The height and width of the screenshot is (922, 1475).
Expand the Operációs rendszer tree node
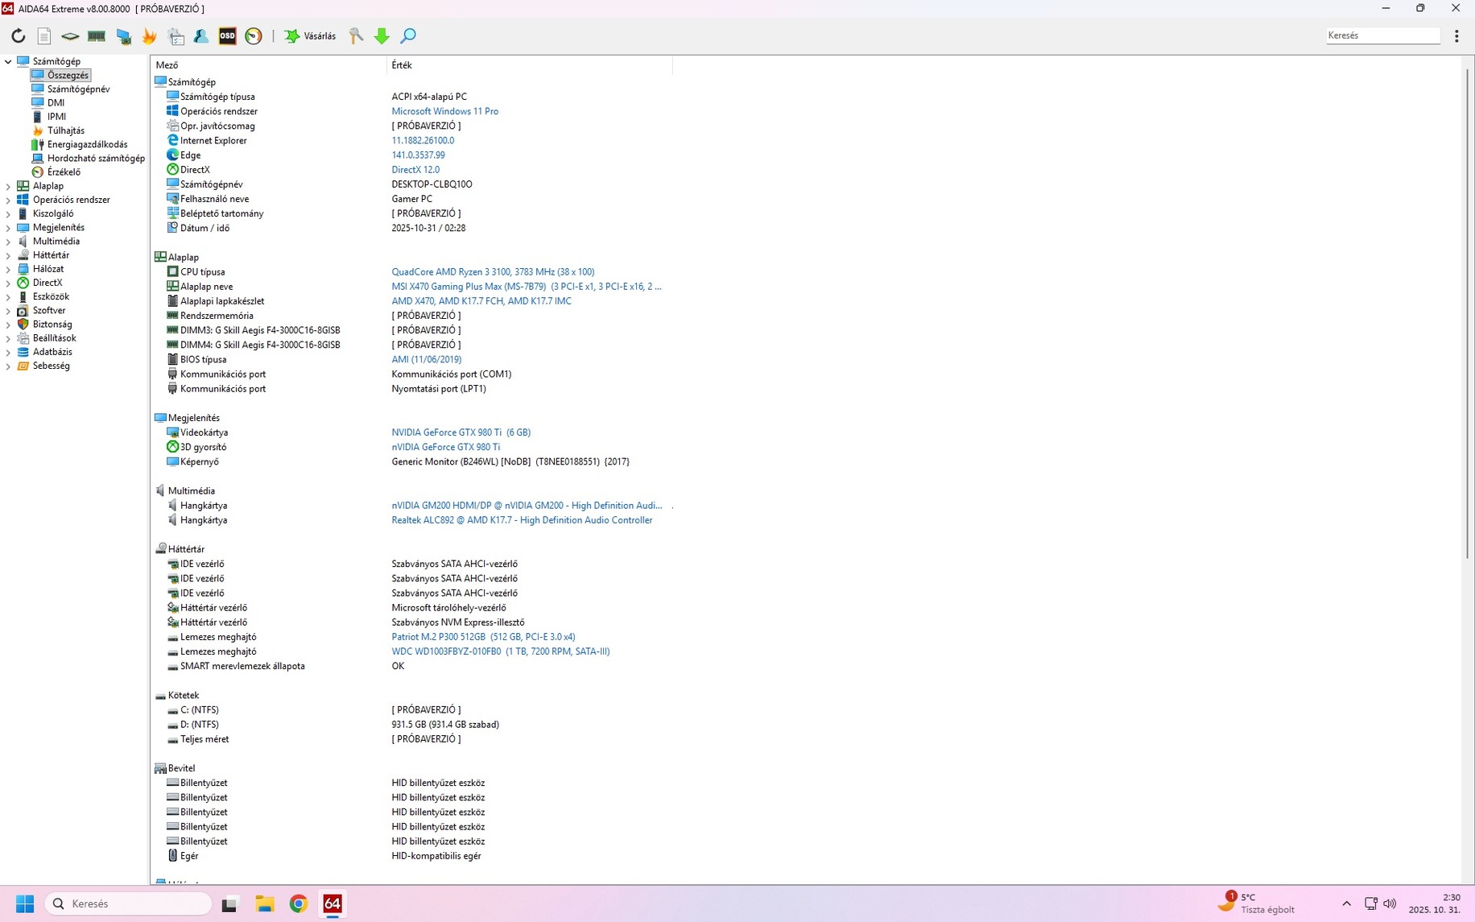click(x=8, y=200)
